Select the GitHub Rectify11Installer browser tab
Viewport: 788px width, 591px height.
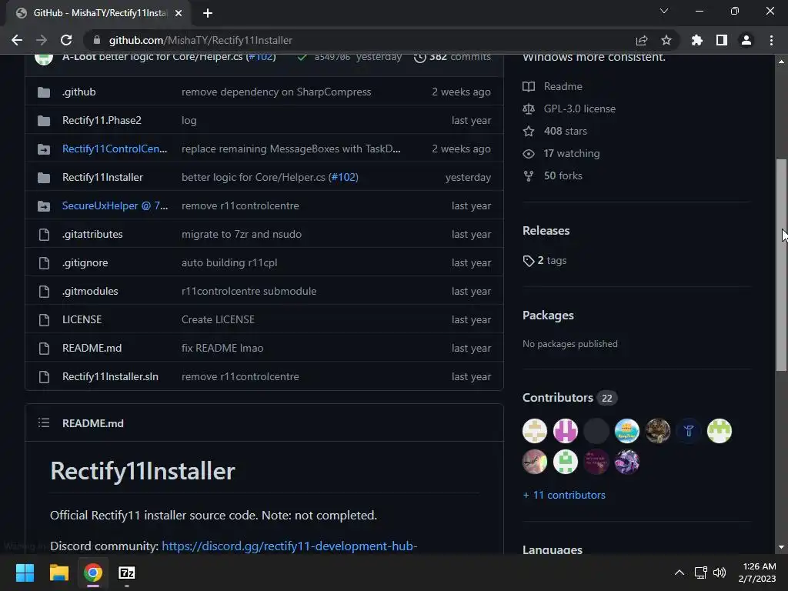(98, 13)
